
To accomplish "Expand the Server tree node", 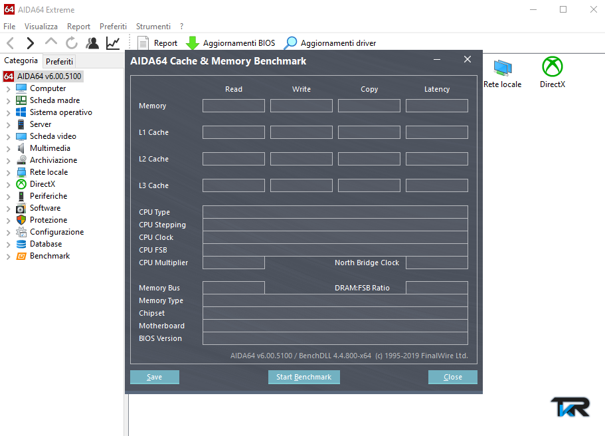I will (x=9, y=125).
